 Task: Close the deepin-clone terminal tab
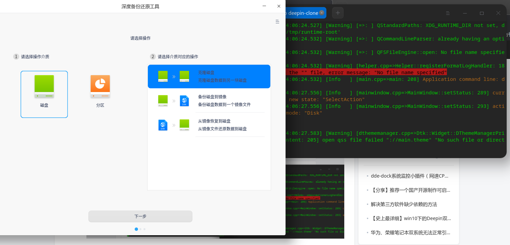pos(322,13)
